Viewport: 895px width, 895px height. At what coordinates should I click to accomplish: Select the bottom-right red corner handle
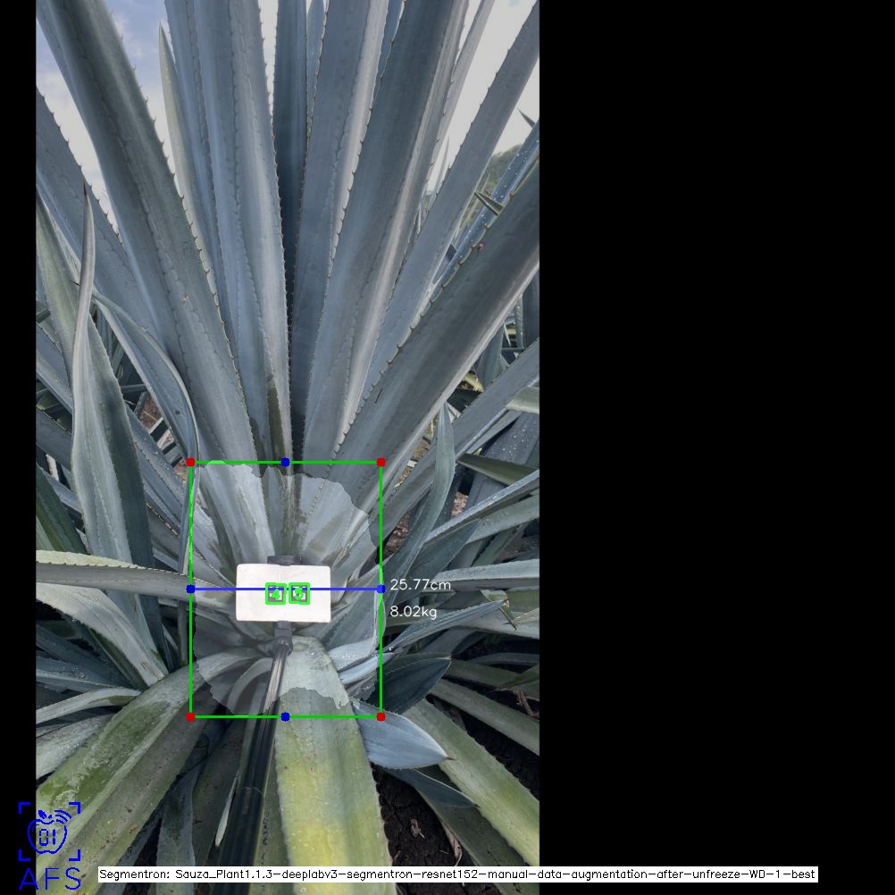point(381,717)
